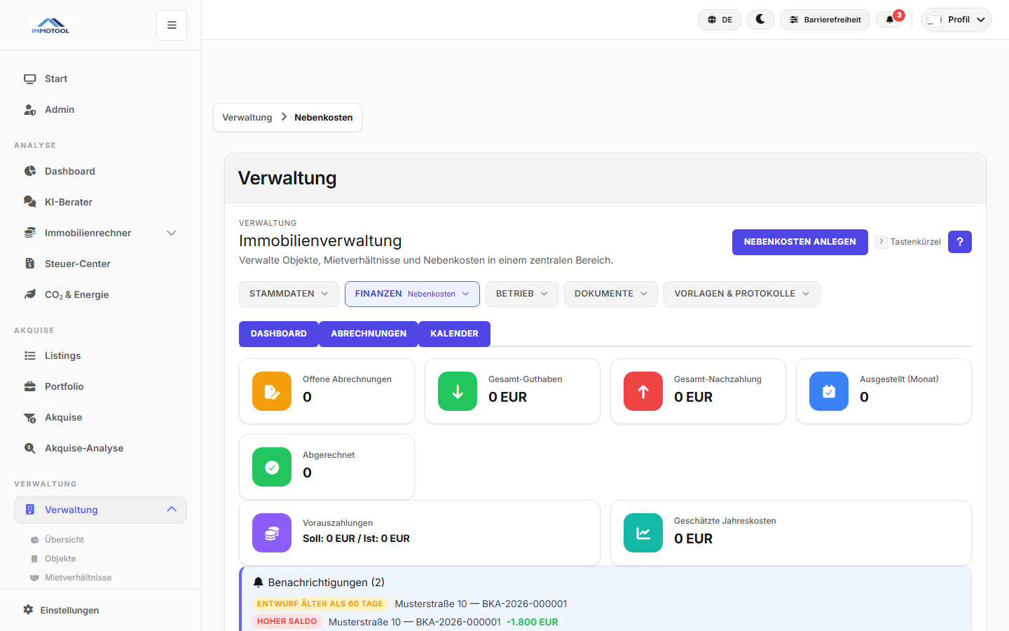1009x631 pixels.
Task: Open the STAMMDATEN dropdown
Action: [289, 294]
